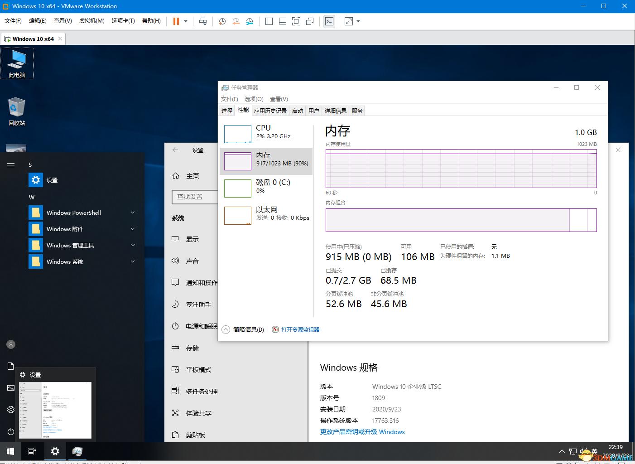635x464 pixels.
Task: Open 选项(O) menu in Task Manager
Action: pyautogui.click(x=254, y=99)
